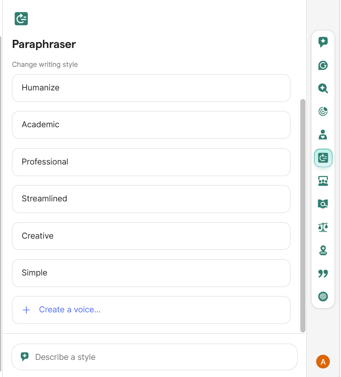Viewport: 341px width, 377px height.
Task: Apply the Professional writing style
Action: (x=151, y=162)
